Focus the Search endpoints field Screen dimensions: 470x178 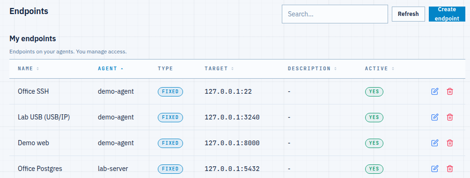coord(335,14)
